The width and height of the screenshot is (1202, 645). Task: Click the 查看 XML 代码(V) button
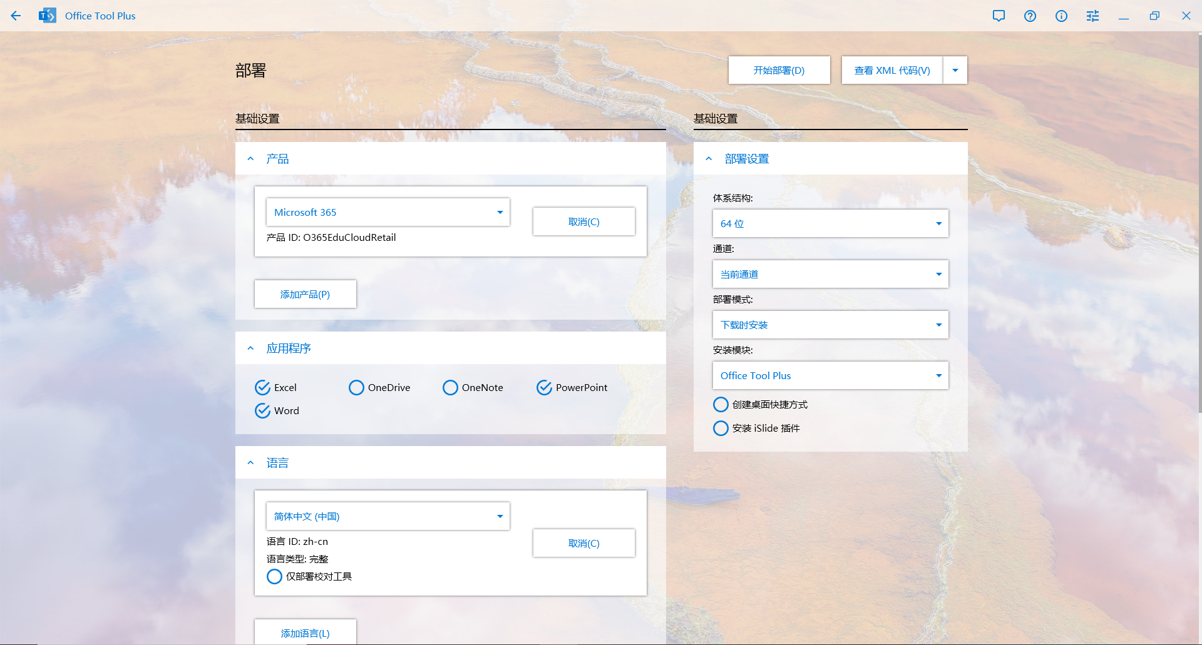point(892,70)
